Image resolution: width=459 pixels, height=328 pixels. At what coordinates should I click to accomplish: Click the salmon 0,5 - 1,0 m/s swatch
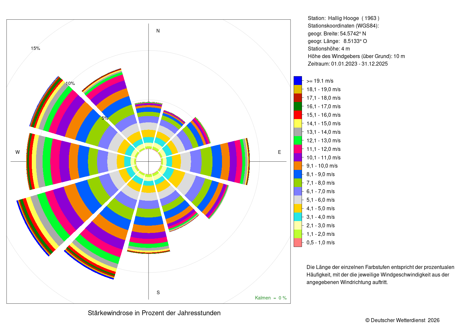pyautogui.click(x=298, y=242)
